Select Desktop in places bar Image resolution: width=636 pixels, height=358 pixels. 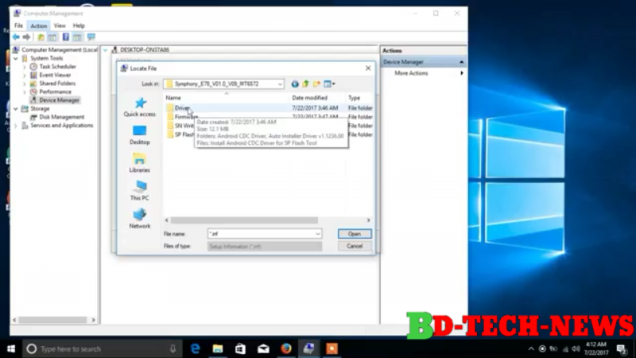point(140,135)
